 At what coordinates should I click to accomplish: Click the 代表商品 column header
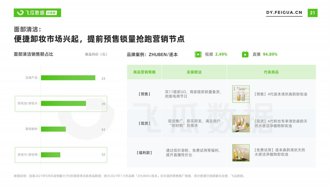(x=271, y=72)
